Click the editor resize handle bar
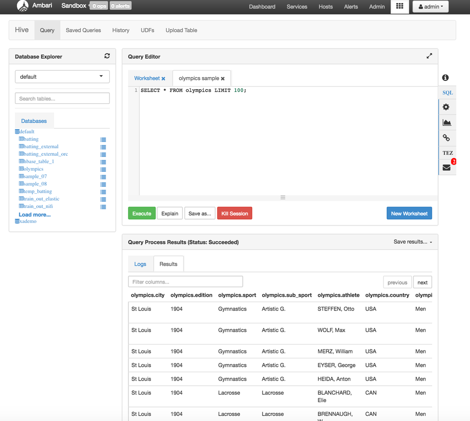 click(x=283, y=198)
